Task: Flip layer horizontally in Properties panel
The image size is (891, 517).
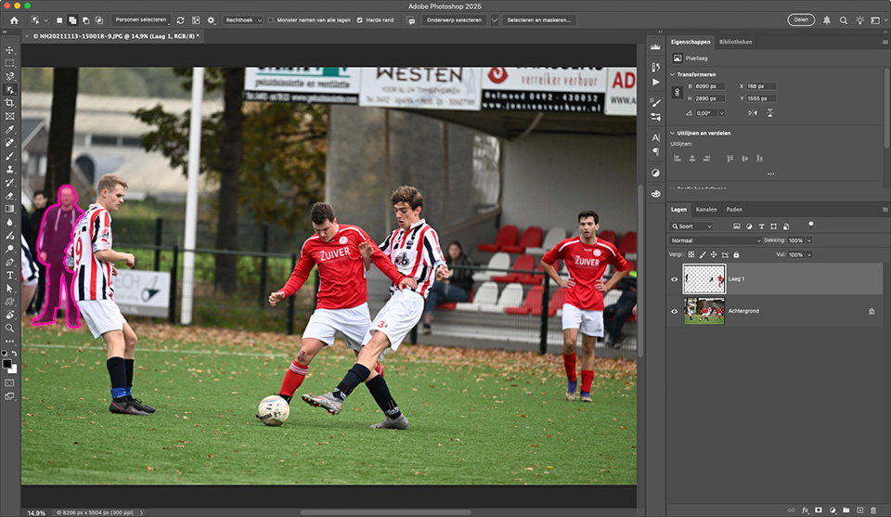Action: click(753, 112)
